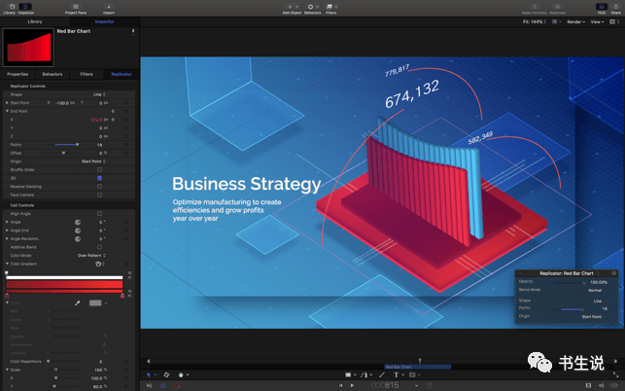Click the Add Object toolbar icon
The width and height of the screenshot is (625, 391).
click(x=292, y=7)
